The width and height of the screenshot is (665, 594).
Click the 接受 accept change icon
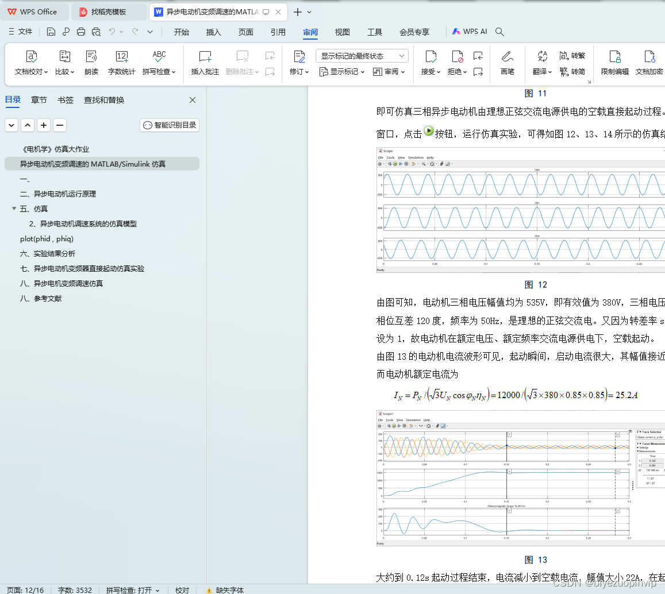(x=431, y=57)
